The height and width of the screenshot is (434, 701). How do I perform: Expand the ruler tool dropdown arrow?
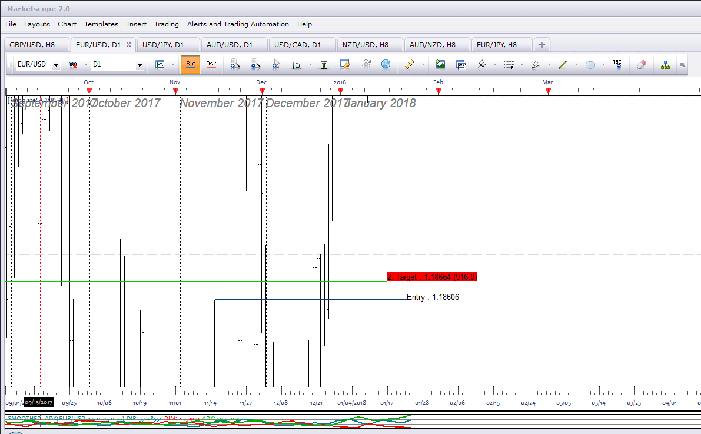(x=423, y=65)
